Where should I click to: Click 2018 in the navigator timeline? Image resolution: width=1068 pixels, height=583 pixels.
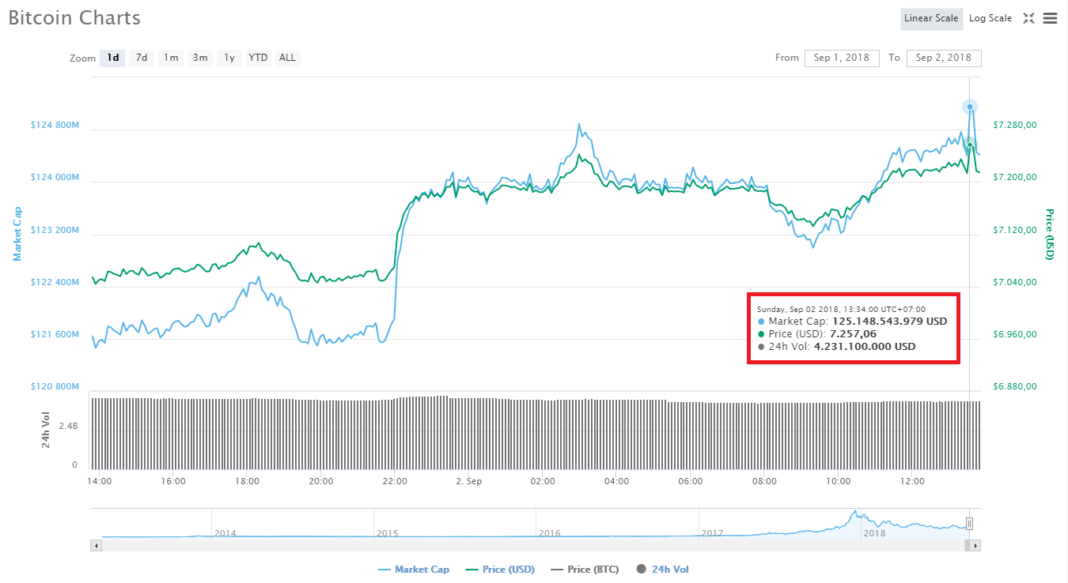(x=874, y=533)
